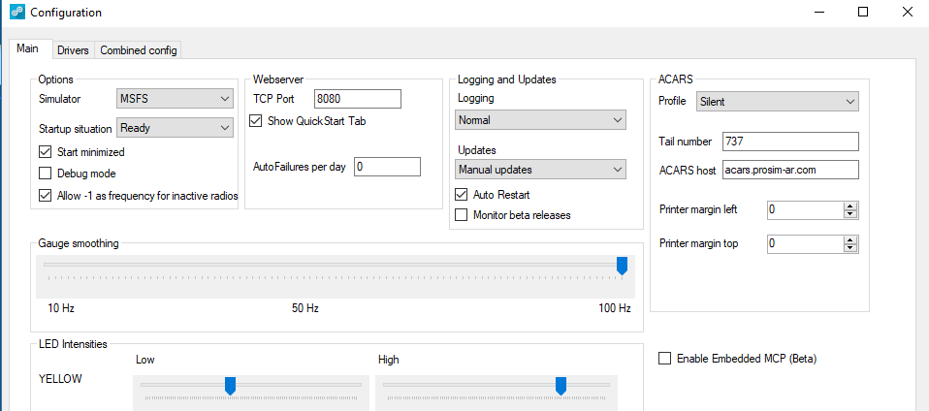Toggle Allow -1 as frequency for inactive radios
Screen dimensions: 929x411
click(x=45, y=196)
